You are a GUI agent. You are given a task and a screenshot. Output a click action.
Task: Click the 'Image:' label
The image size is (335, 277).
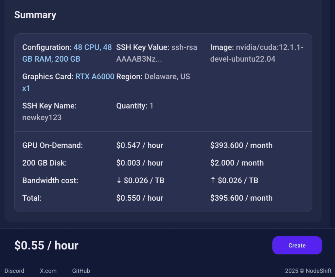click(x=222, y=47)
